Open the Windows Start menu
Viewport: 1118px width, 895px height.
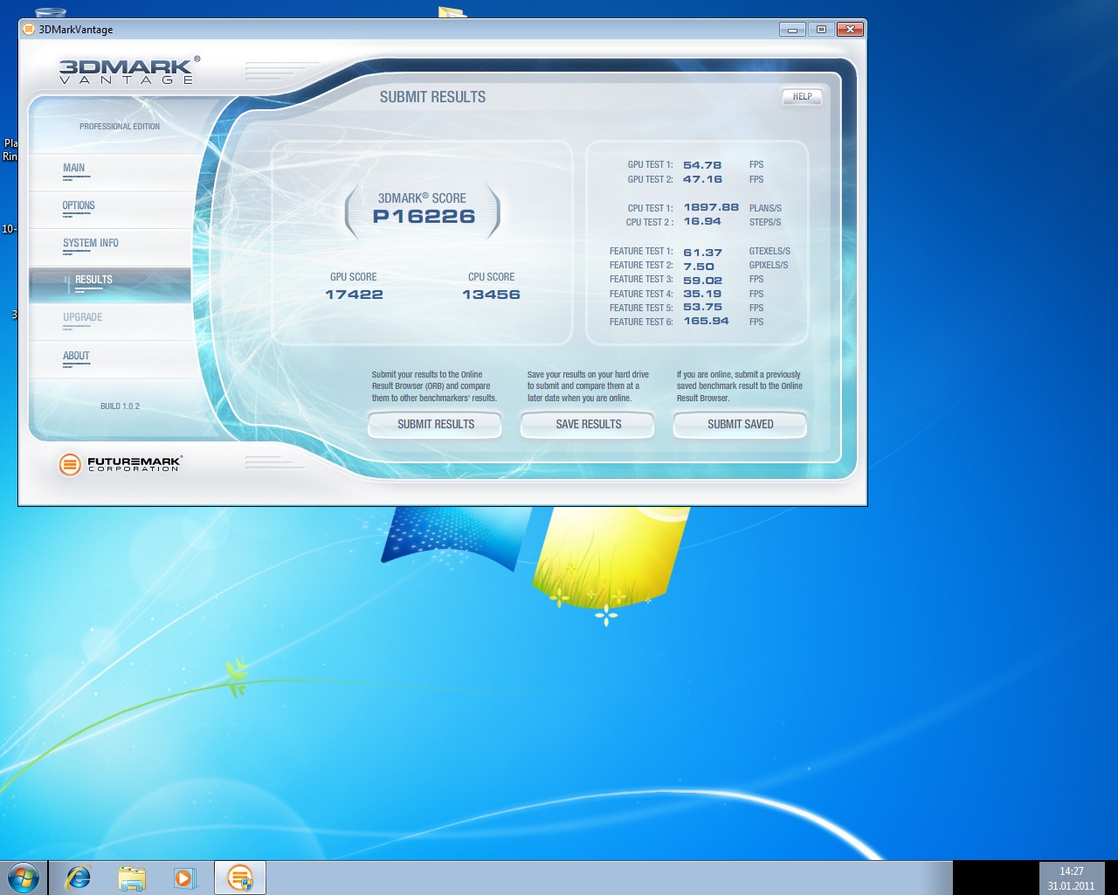(23, 878)
